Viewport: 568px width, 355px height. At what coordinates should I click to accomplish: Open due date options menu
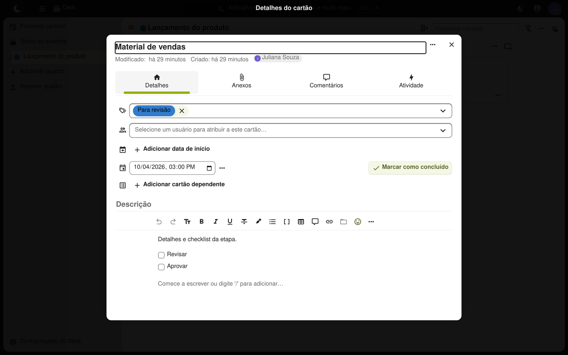[222, 168]
